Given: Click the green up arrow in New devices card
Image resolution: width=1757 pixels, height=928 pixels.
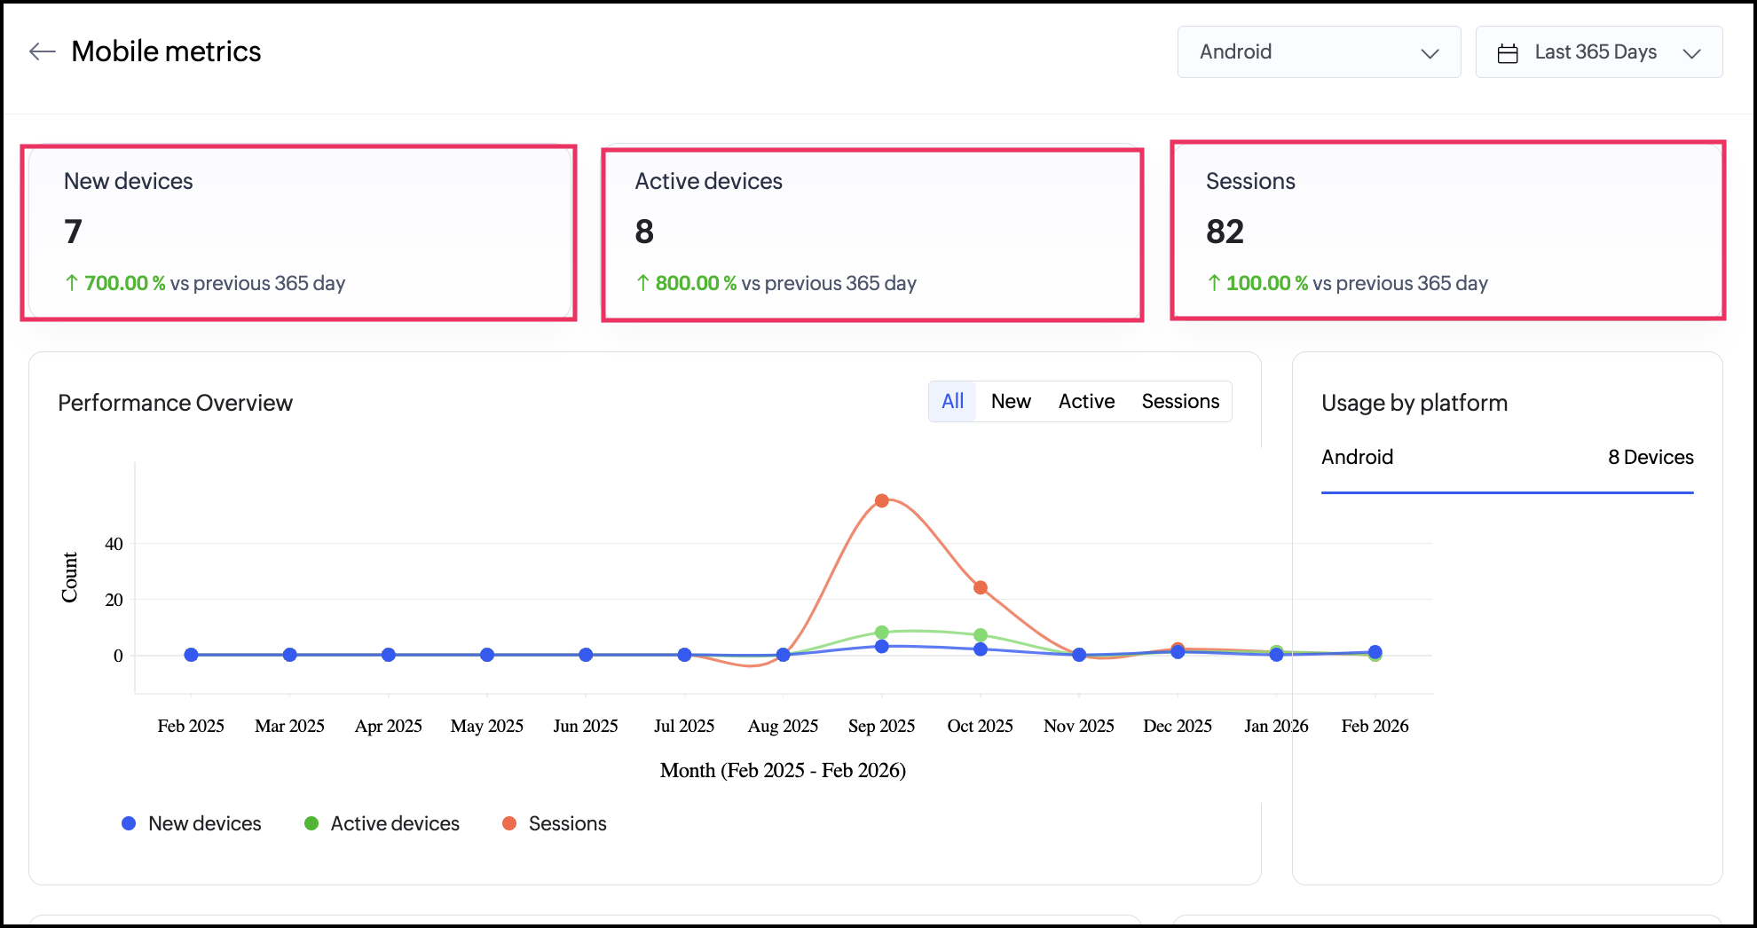Looking at the screenshot, I should 72,283.
